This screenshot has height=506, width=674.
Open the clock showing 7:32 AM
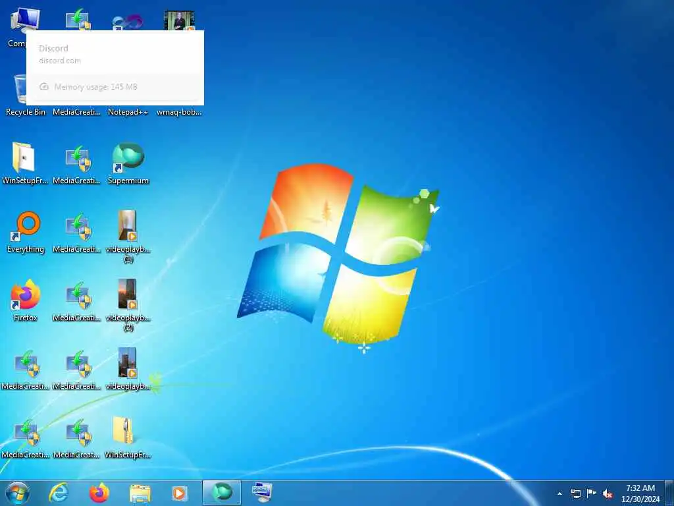(640, 493)
